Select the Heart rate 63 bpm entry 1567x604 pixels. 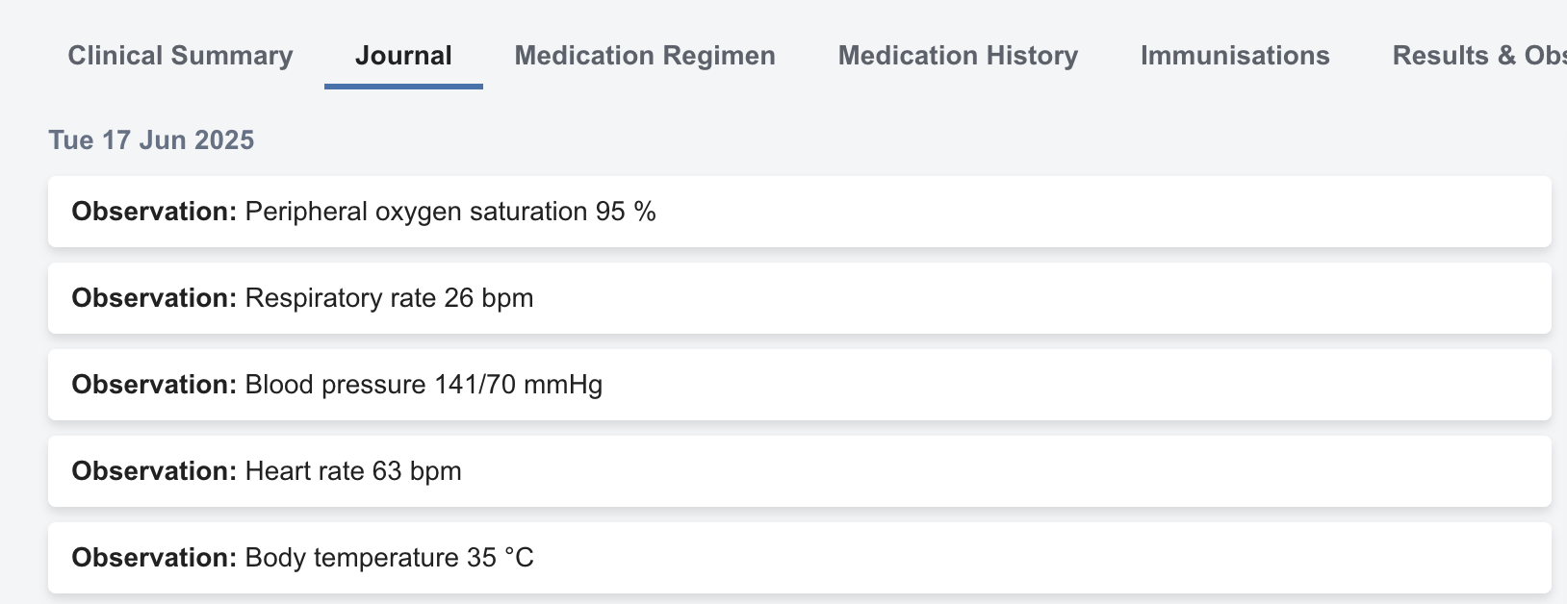pyautogui.click(x=799, y=471)
